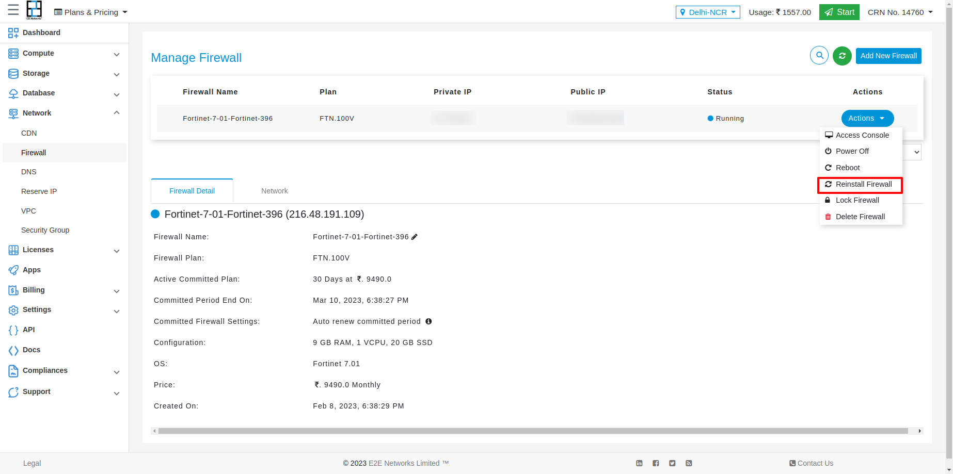Choose Power Off menu entry
Image resolution: width=953 pixels, height=474 pixels.
(861, 151)
